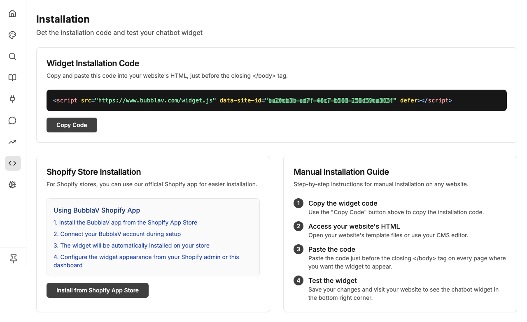Click step number 4 circle badge
Screen dimensions: 527x322
(298, 280)
